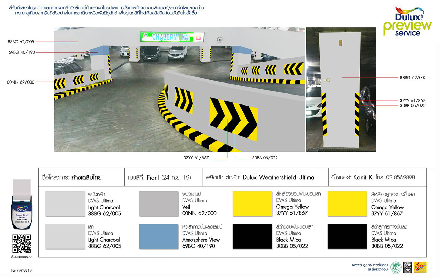Choose the Atmosphere View blue swatch
This screenshot has height=277, width=440.
[159, 236]
